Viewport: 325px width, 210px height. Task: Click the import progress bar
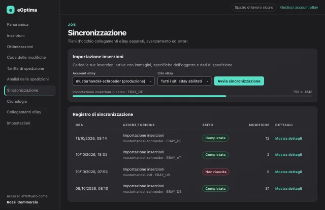[x=192, y=96]
